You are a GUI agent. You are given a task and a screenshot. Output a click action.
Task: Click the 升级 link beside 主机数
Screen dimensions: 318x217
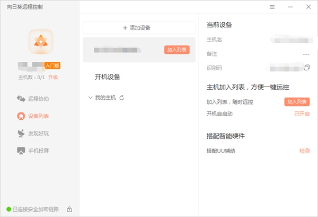click(x=53, y=77)
